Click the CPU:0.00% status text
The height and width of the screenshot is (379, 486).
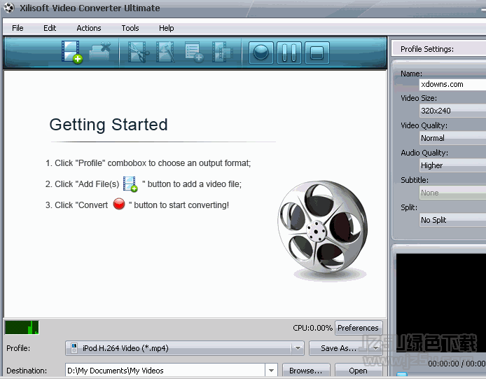(312, 328)
